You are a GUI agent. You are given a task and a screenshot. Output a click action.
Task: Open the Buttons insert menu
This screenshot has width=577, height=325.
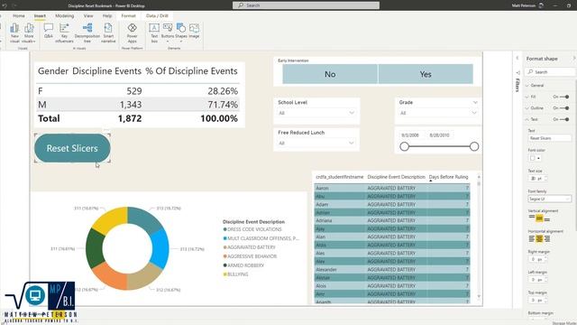(x=168, y=32)
